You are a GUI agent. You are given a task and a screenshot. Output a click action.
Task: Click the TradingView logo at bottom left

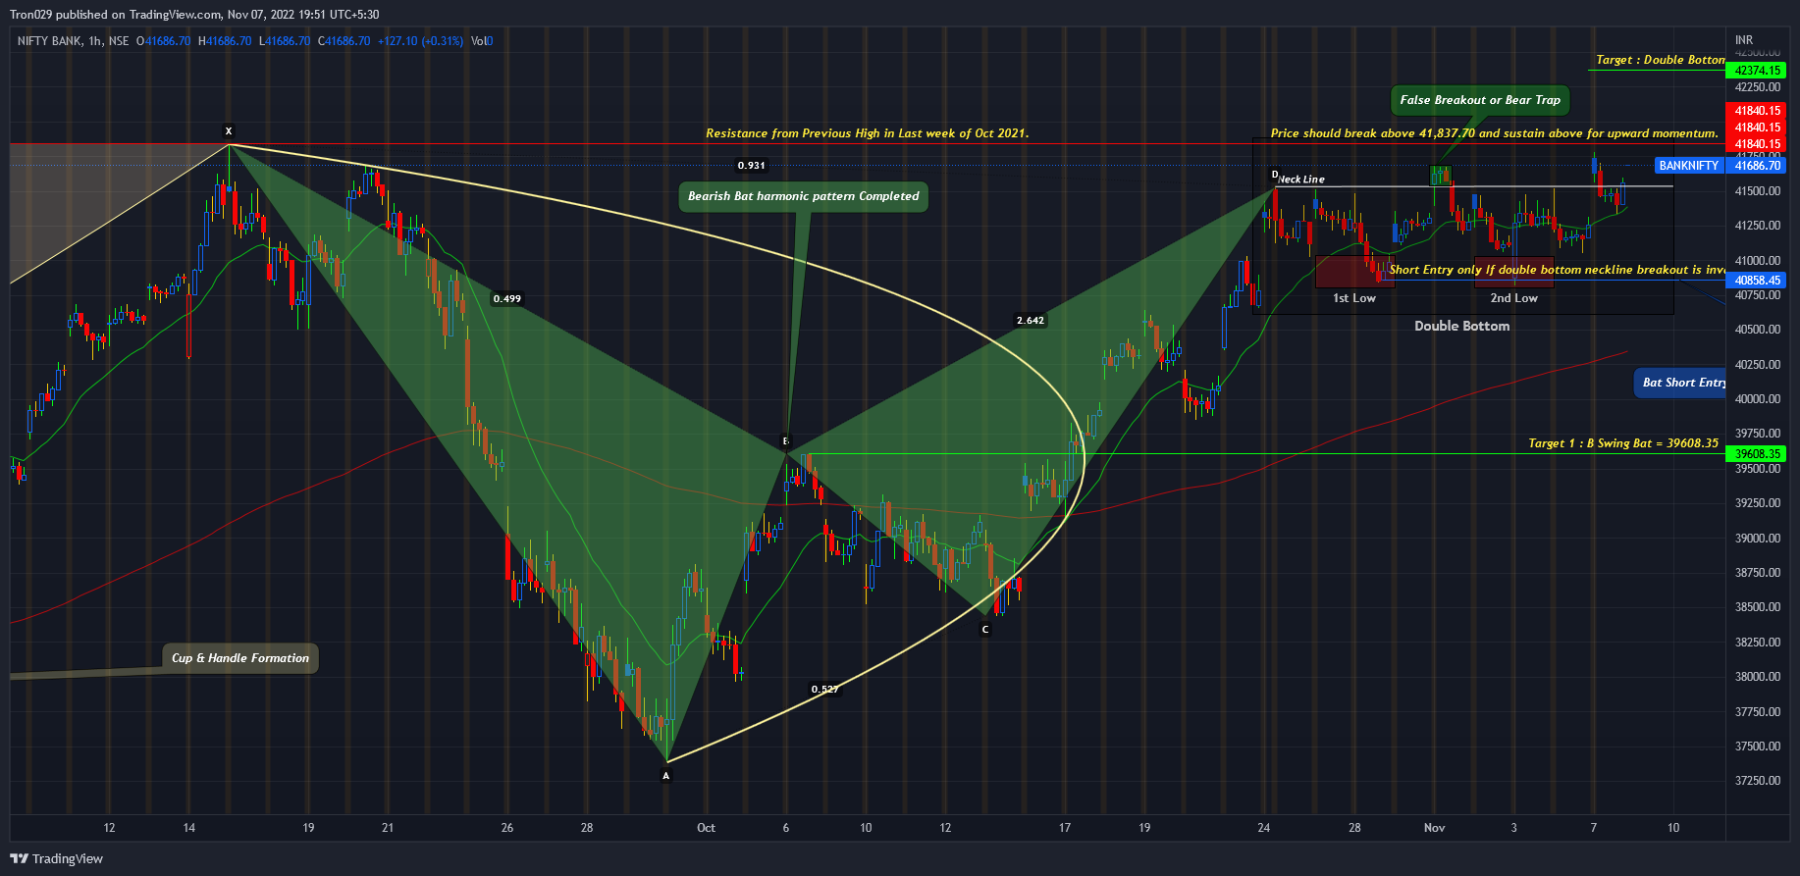pos(56,858)
